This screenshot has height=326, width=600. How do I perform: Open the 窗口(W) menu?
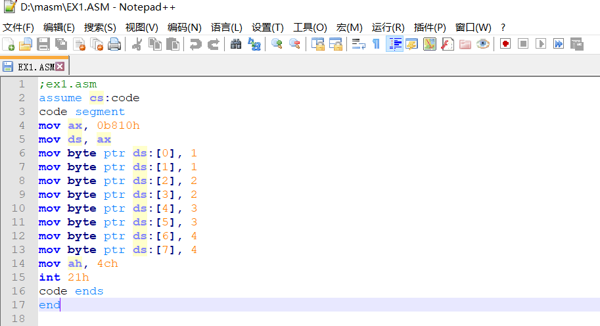473,28
